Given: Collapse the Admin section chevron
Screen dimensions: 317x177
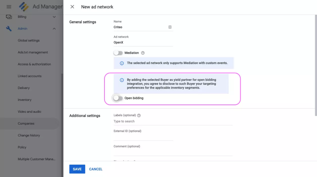Looking at the screenshot, I should tap(54, 29).
